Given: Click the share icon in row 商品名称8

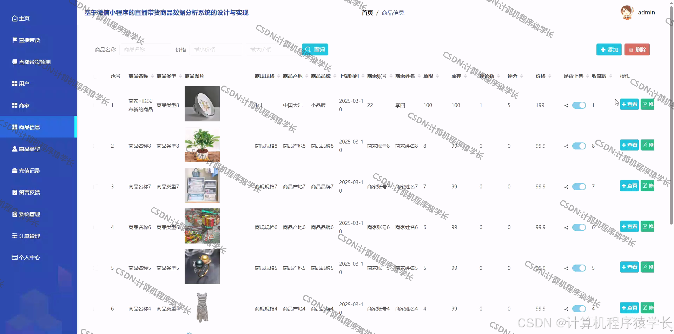Looking at the screenshot, I should (566, 146).
